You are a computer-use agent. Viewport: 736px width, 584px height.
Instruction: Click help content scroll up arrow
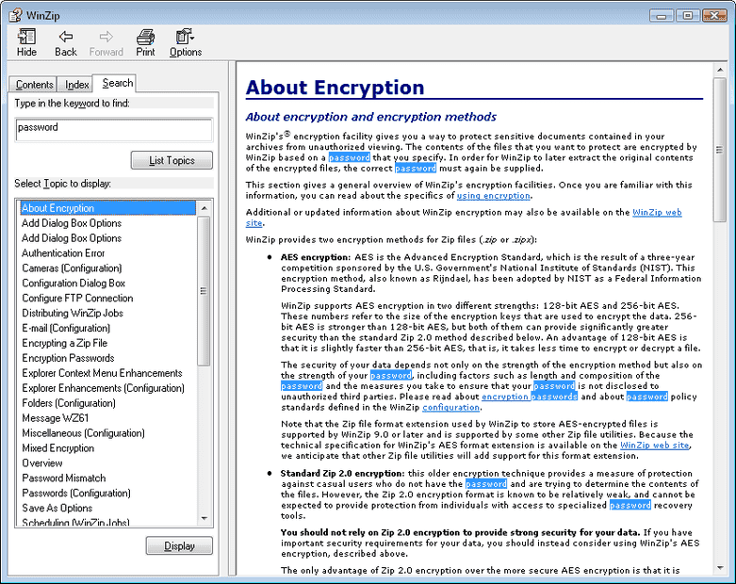click(x=720, y=70)
